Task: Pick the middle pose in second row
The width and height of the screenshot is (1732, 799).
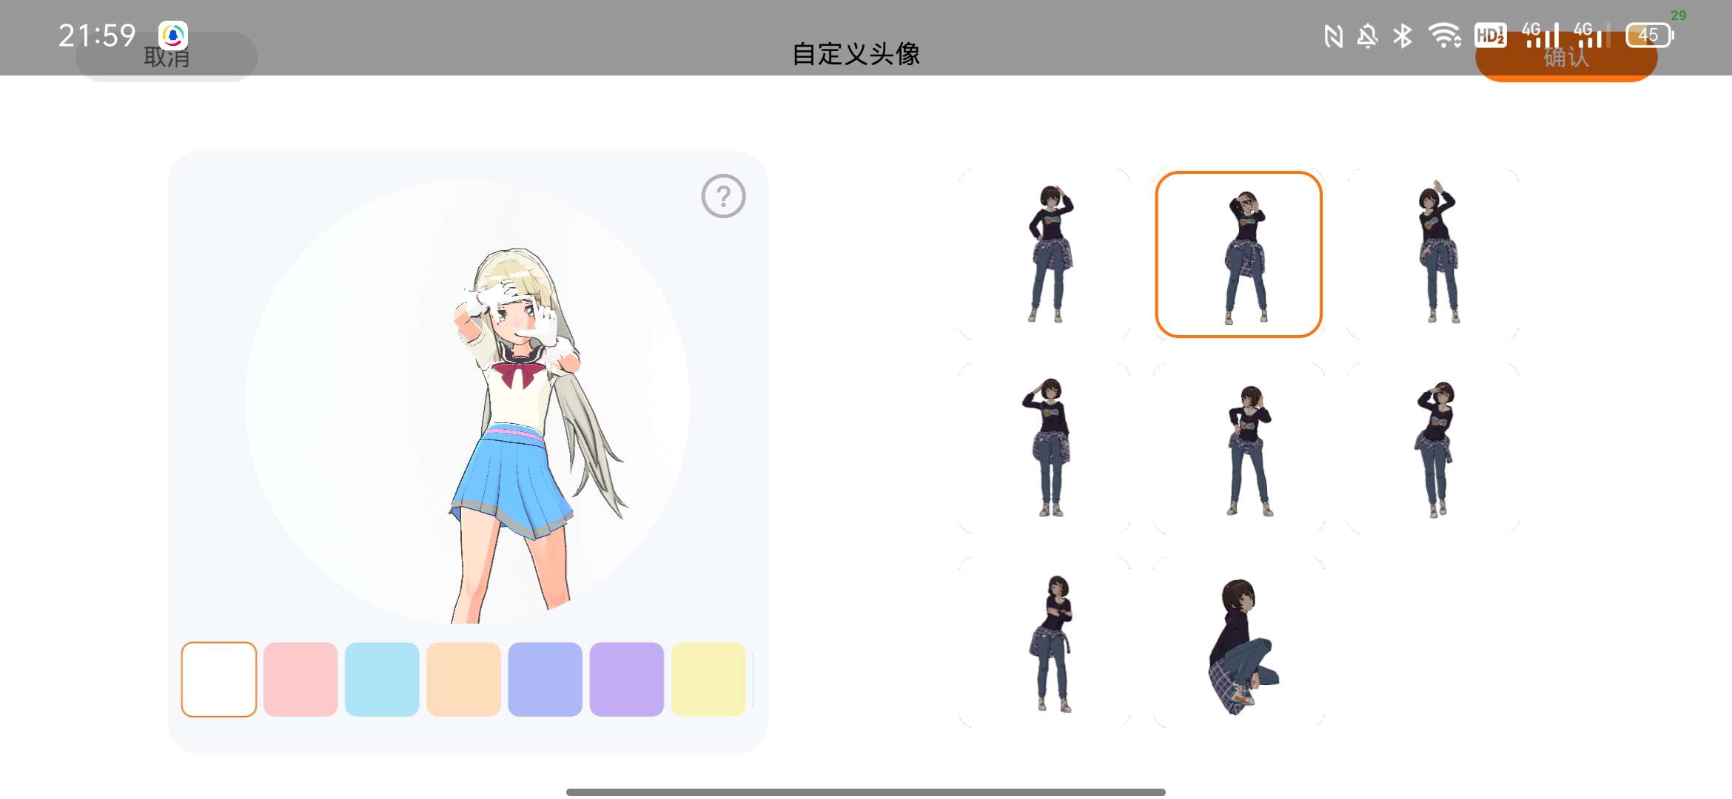Action: click(1238, 448)
